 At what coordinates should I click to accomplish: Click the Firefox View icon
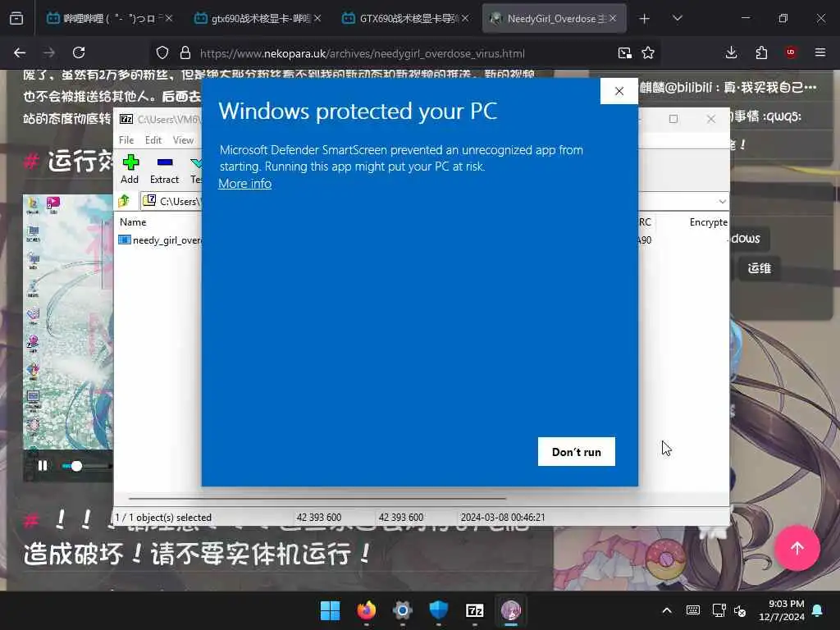coord(16,18)
